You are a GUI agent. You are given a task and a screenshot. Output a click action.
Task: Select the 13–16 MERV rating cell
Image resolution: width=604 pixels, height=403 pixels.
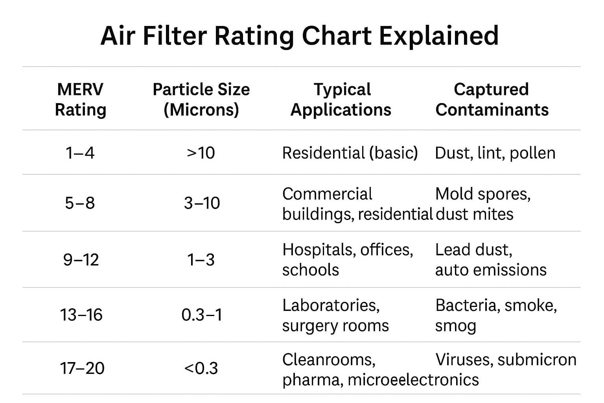[x=81, y=315]
